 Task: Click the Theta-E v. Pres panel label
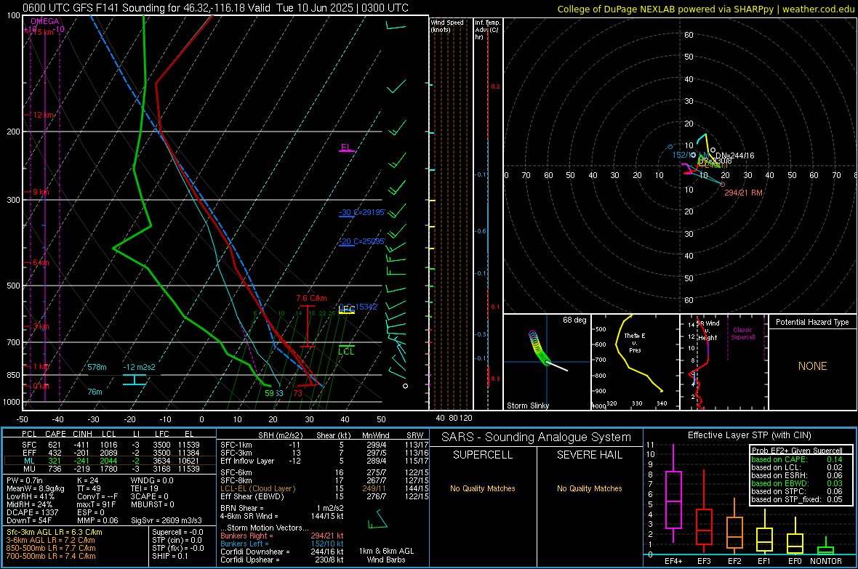click(635, 342)
